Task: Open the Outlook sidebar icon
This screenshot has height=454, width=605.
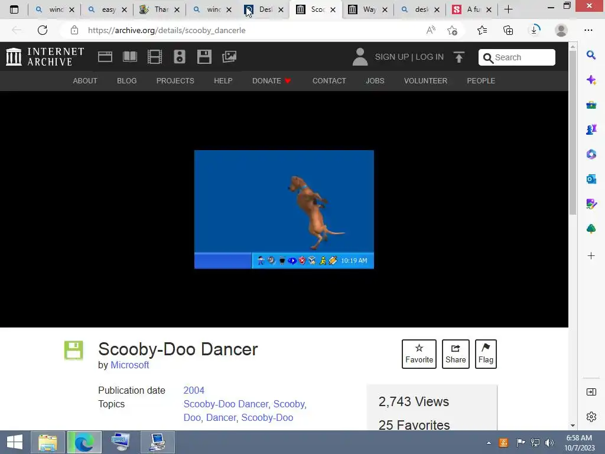Action: coord(591,179)
